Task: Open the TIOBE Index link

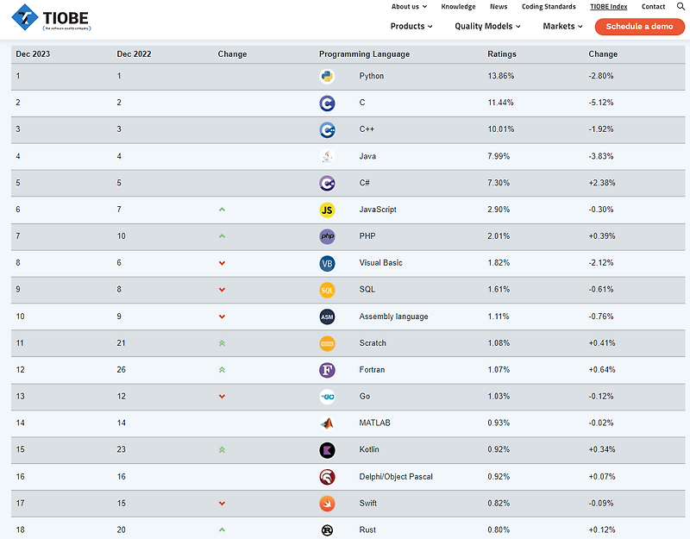Action: [x=609, y=7]
